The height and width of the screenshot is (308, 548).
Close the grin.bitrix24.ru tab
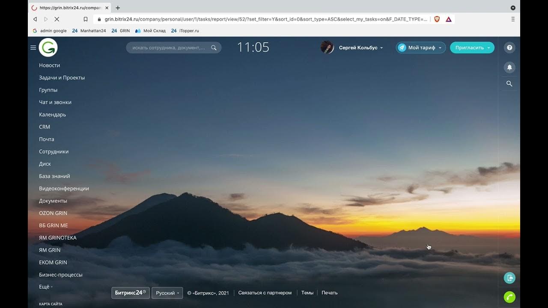pos(107,8)
